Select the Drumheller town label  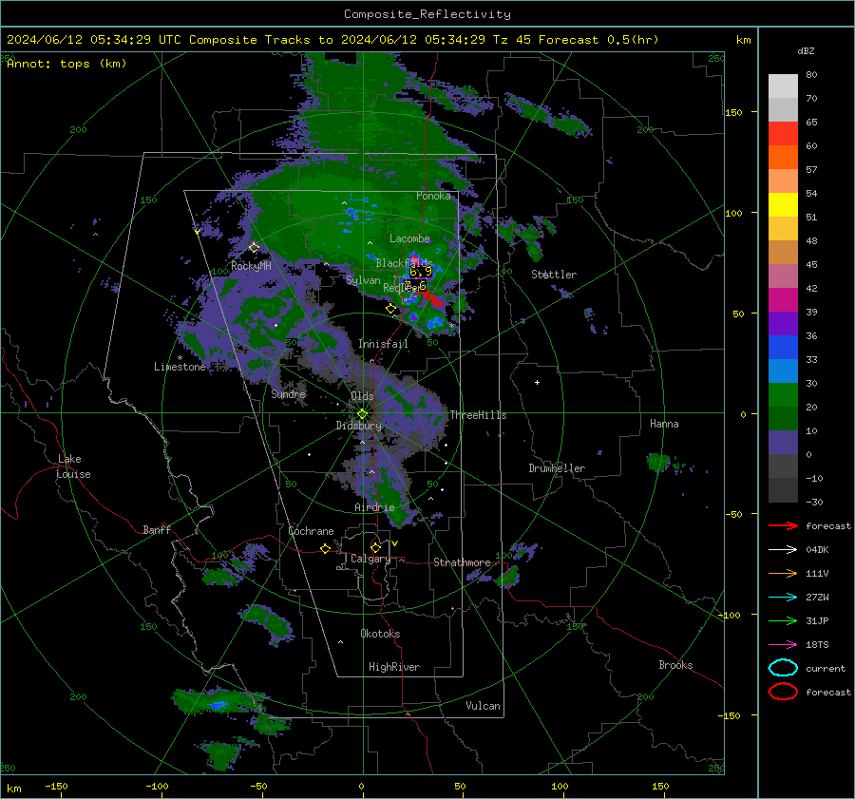coord(557,468)
